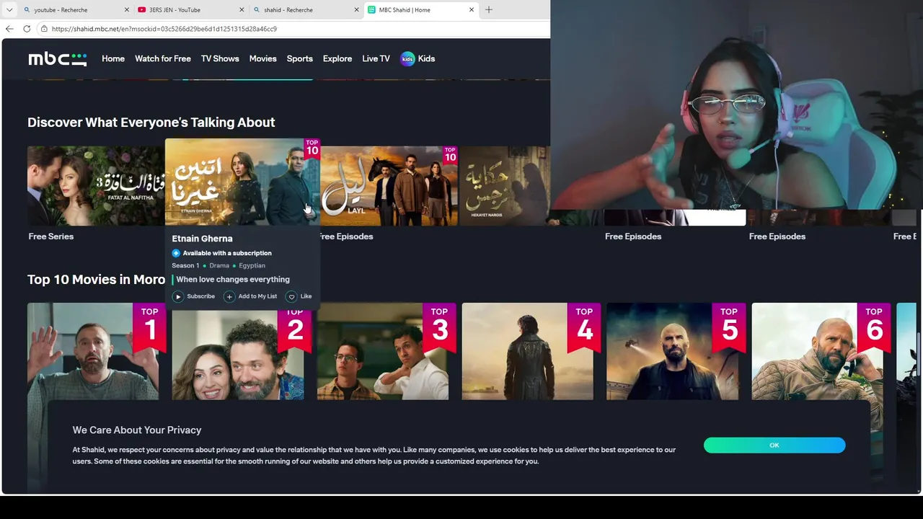Close the 3ERS JEN - YouTube tab
This screenshot has width=923, height=519.
point(242,10)
